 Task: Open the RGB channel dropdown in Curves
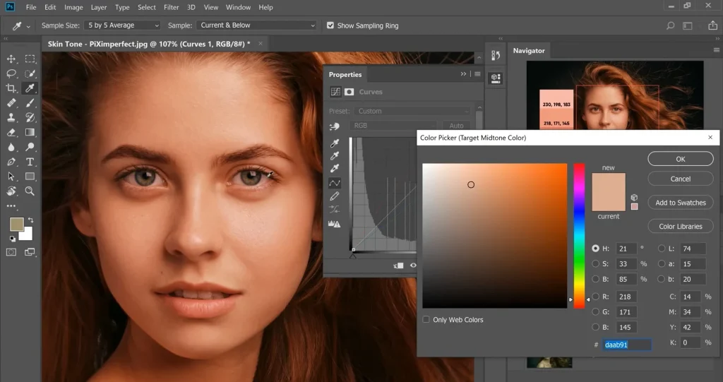[393, 126]
